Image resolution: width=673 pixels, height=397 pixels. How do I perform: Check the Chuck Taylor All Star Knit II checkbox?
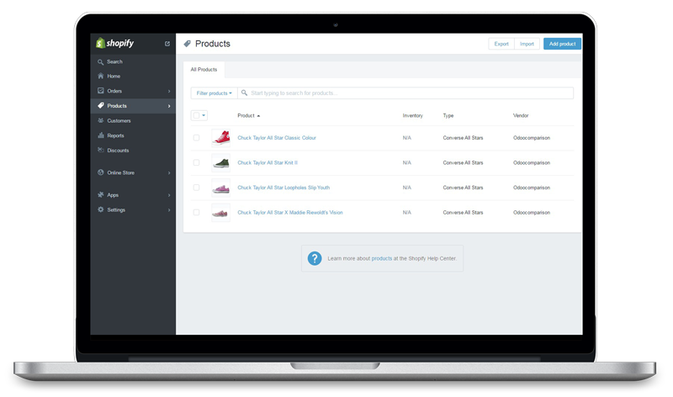[x=196, y=163]
